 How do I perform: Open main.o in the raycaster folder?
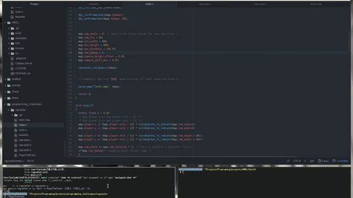pyautogui.click(x=23, y=130)
